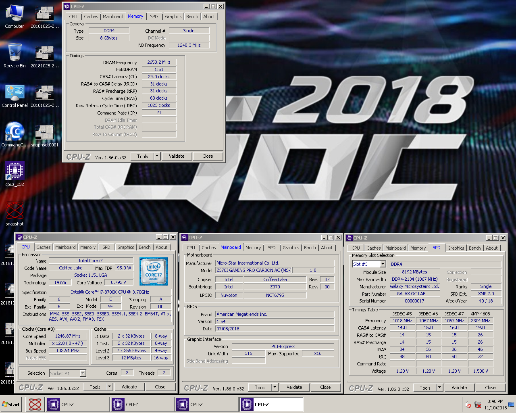Open the Socket #1 selection dropdown

pos(83,373)
